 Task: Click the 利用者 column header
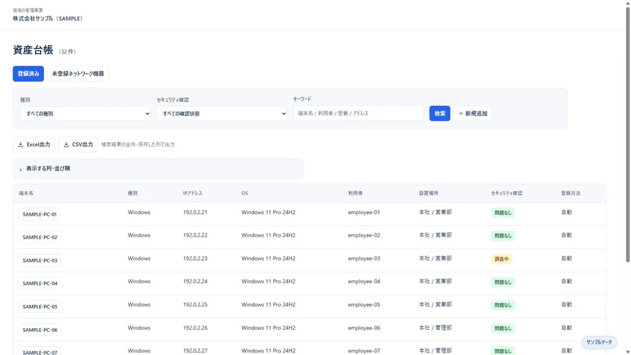356,193
